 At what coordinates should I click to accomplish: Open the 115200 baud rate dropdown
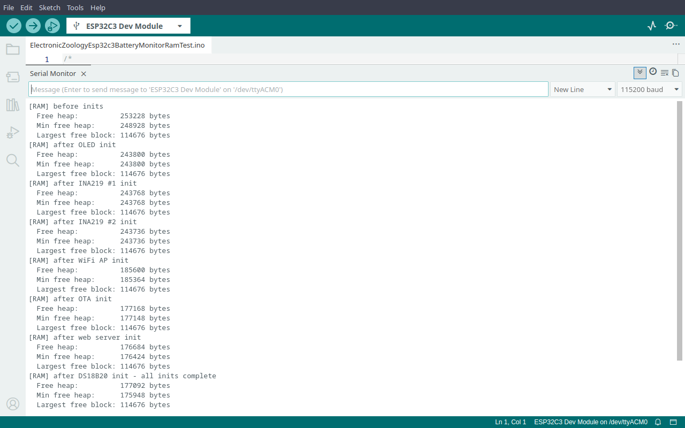tap(650, 89)
